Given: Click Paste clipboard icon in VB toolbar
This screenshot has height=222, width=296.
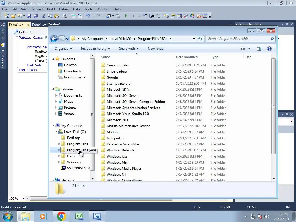Looking at the screenshot, I should pyautogui.click(x=56, y=16).
